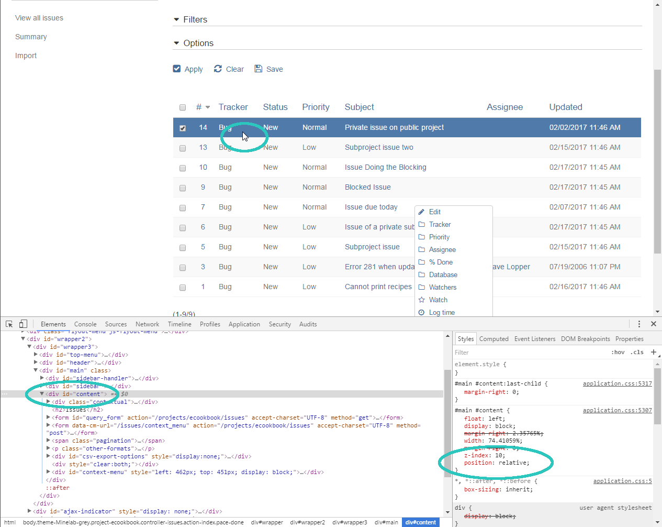662x527 pixels.
Task: Collapse the wrapper3 div node
Action: tap(29, 347)
